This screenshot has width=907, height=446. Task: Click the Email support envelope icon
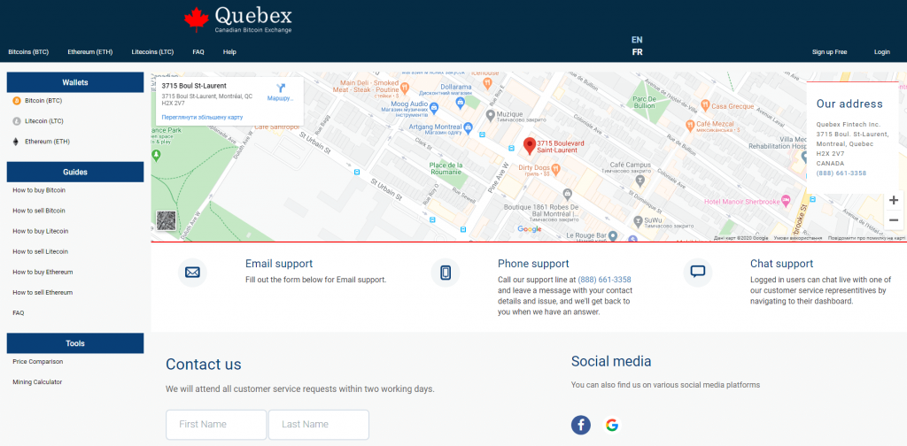pos(192,272)
